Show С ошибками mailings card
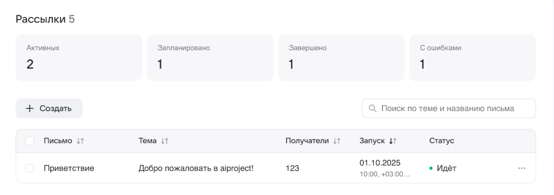 pos(472,58)
